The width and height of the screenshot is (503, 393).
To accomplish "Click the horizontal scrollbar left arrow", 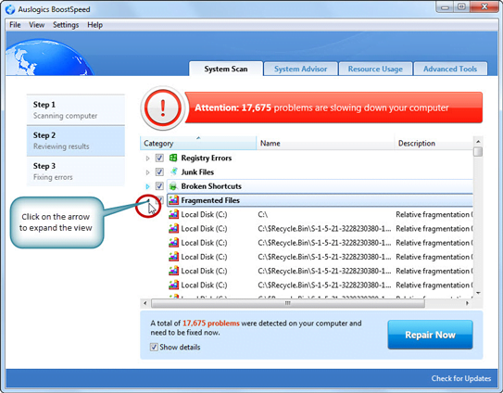I will (x=145, y=303).
